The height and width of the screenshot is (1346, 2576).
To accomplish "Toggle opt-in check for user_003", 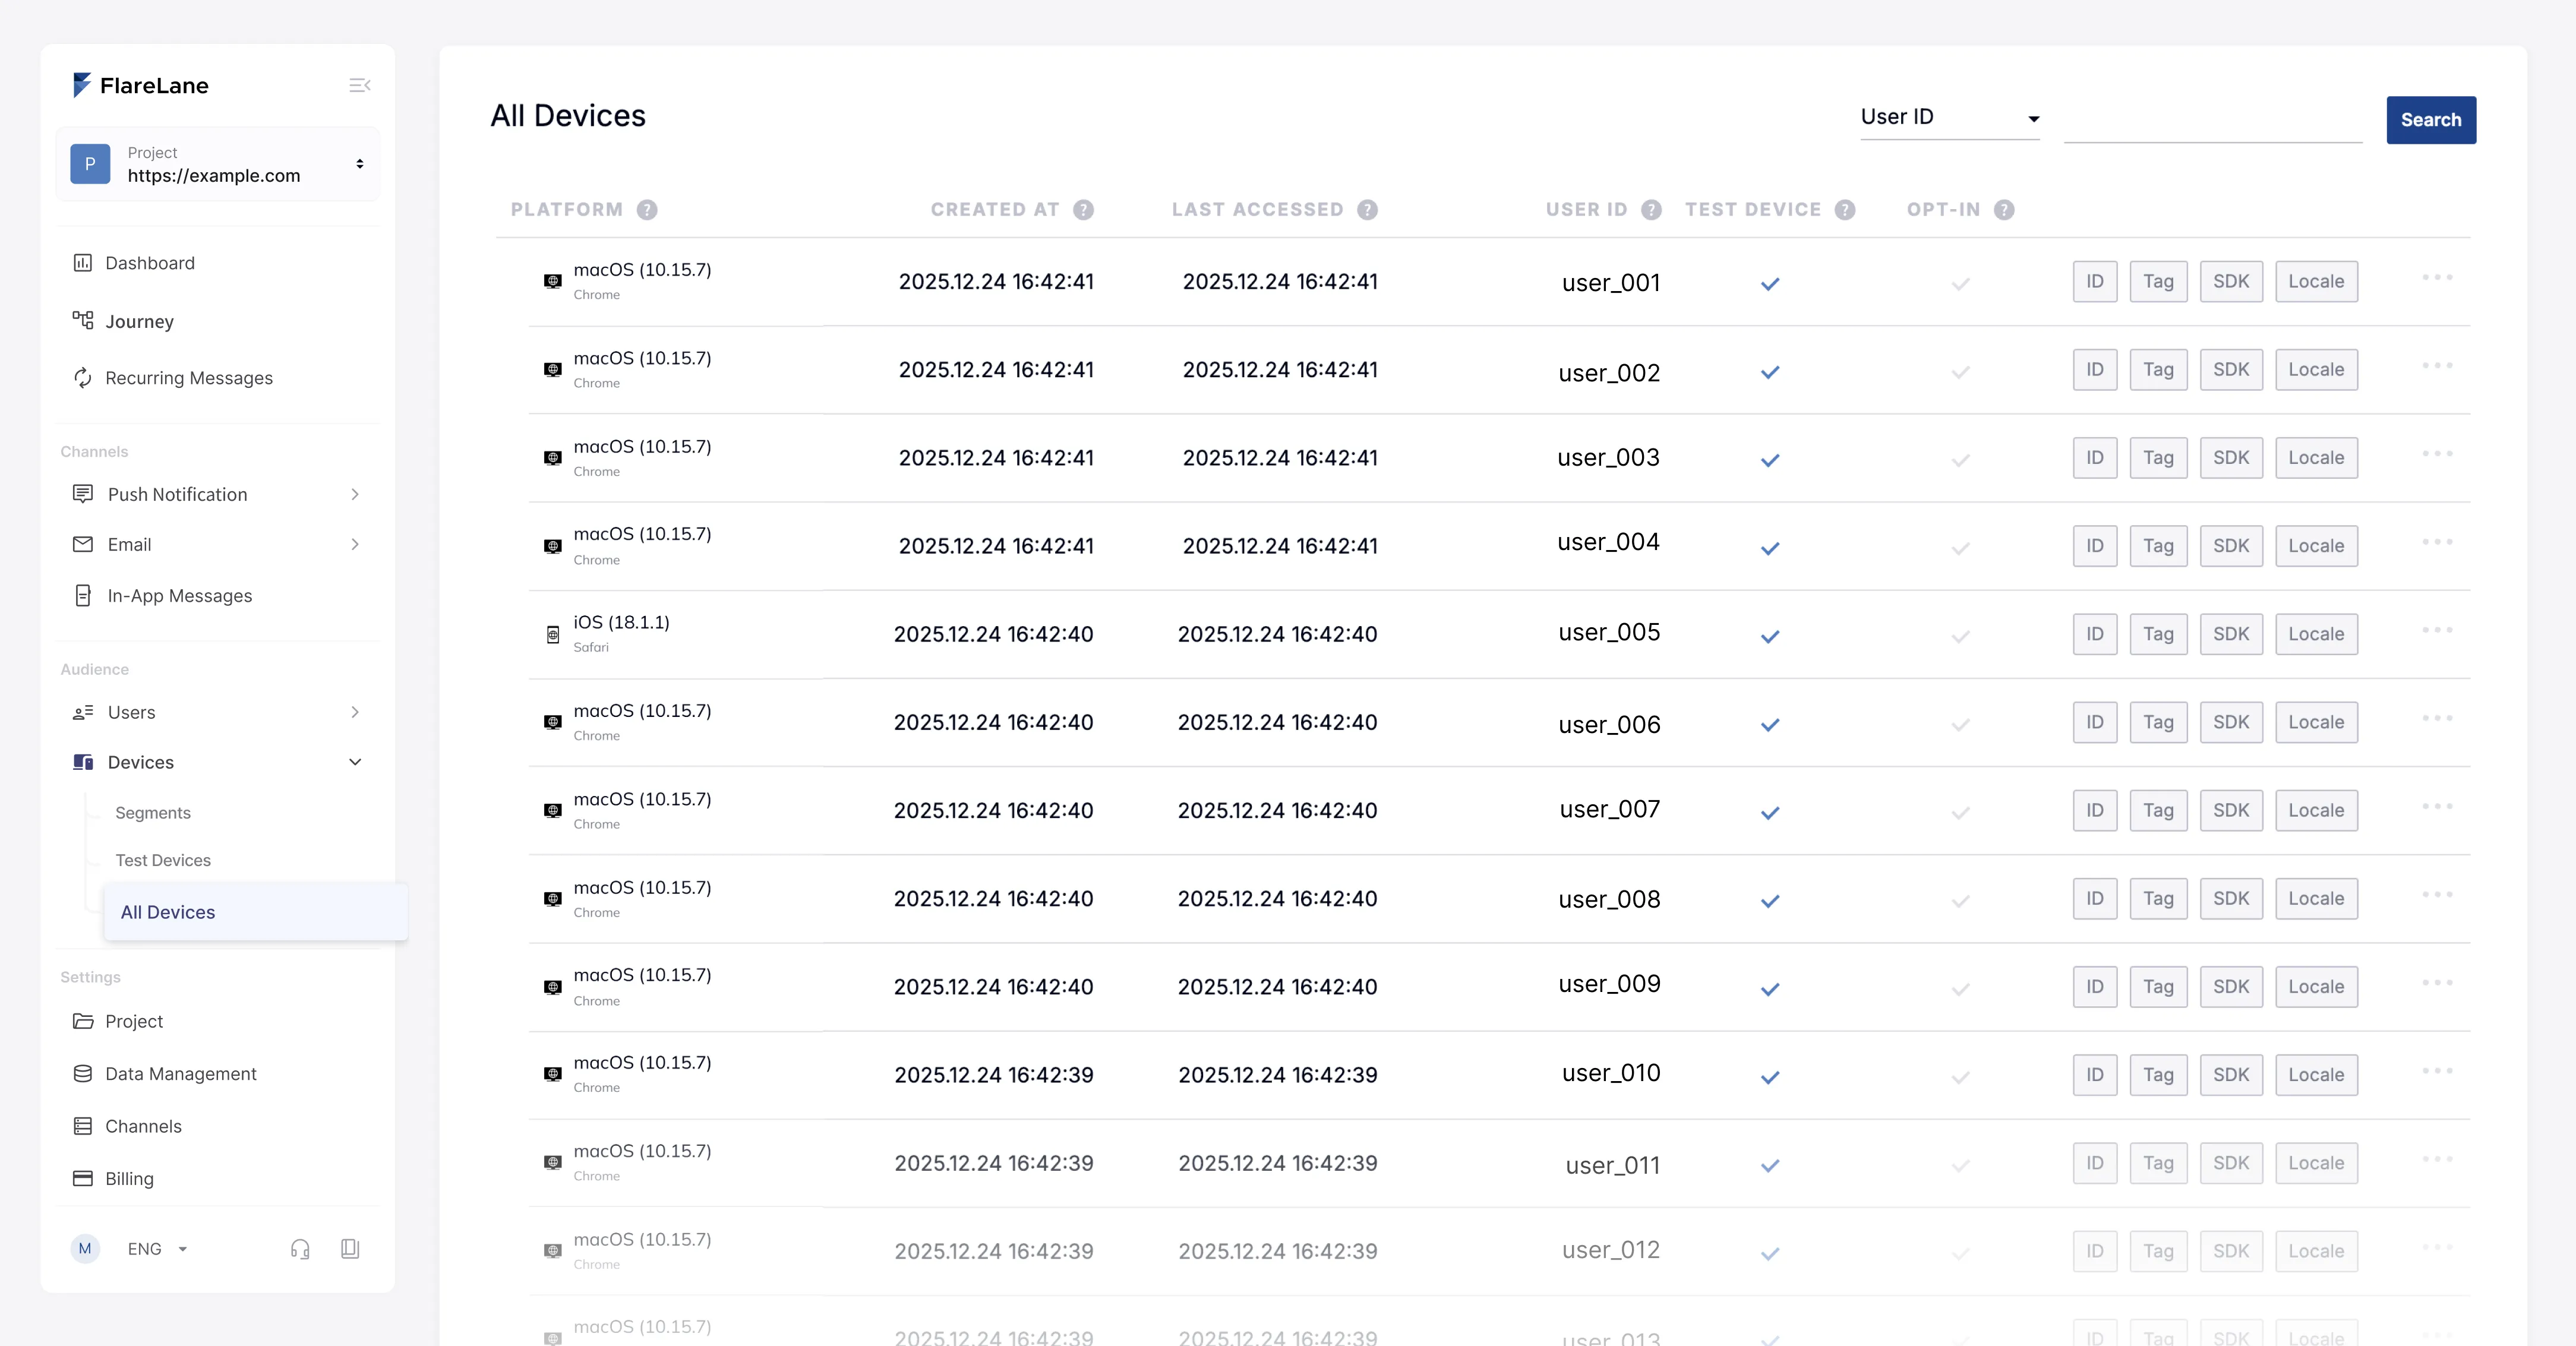I will click(1961, 460).
